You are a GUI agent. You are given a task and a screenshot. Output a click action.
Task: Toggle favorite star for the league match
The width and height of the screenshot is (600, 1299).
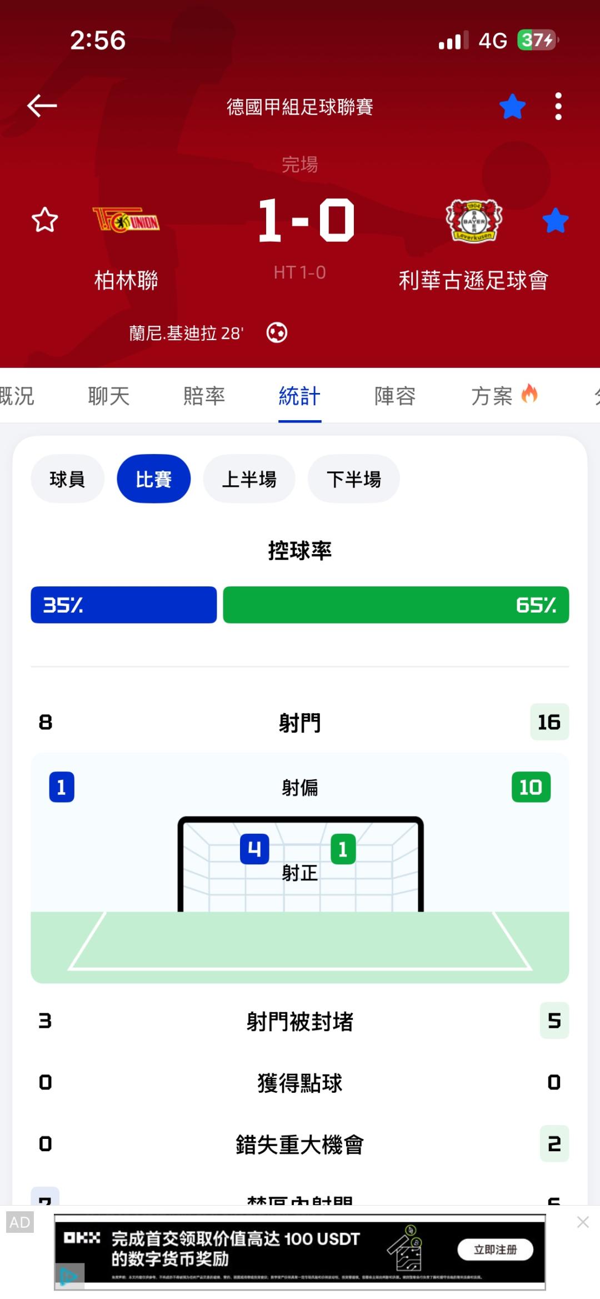[512, 106]
